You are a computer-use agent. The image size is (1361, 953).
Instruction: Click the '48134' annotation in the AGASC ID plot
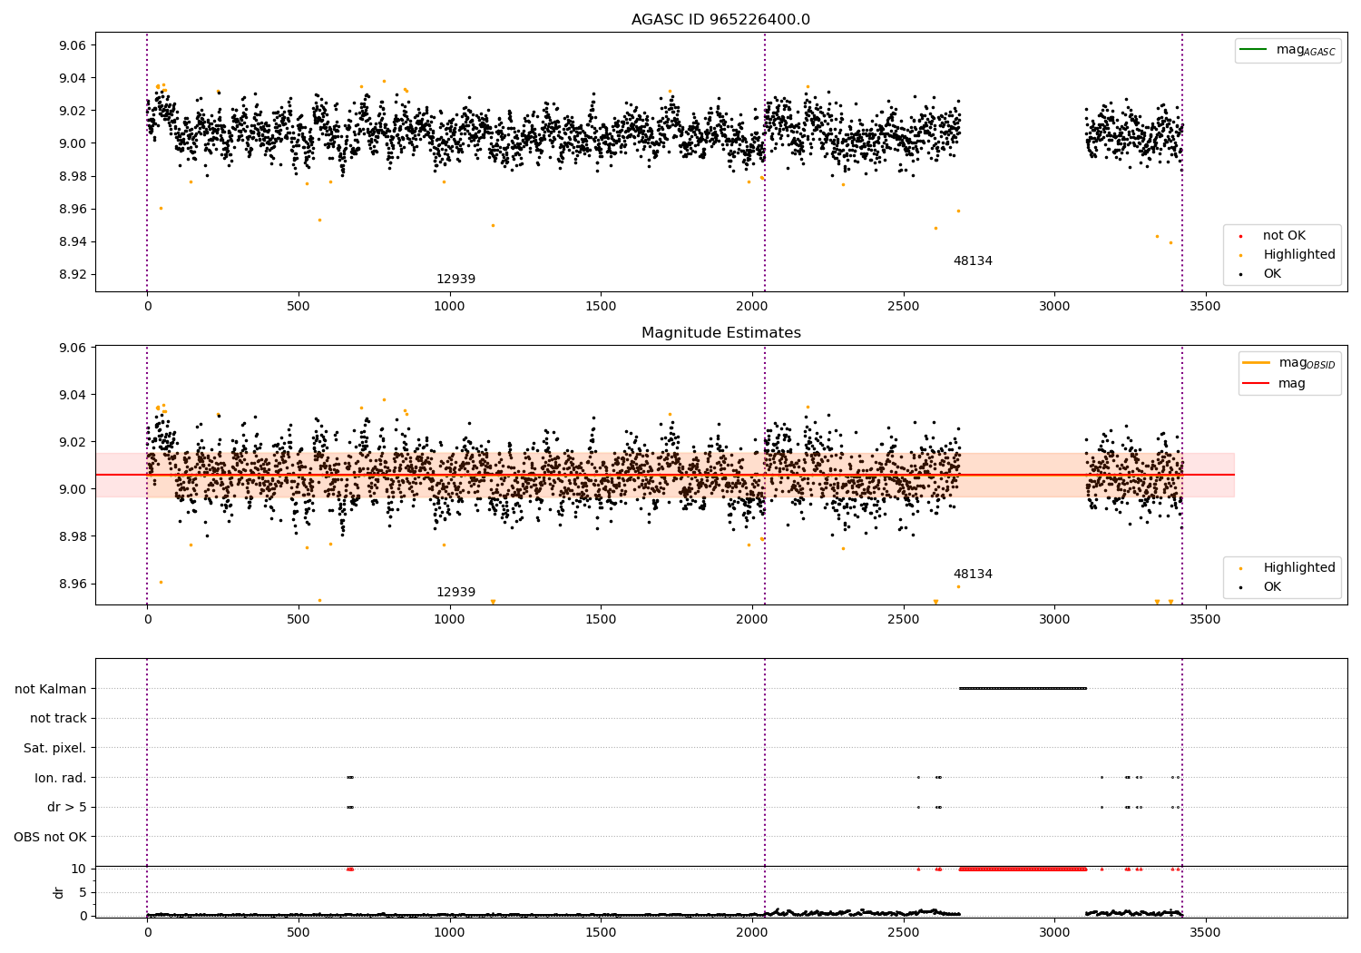pyautogui.click(x=973, y=261)
